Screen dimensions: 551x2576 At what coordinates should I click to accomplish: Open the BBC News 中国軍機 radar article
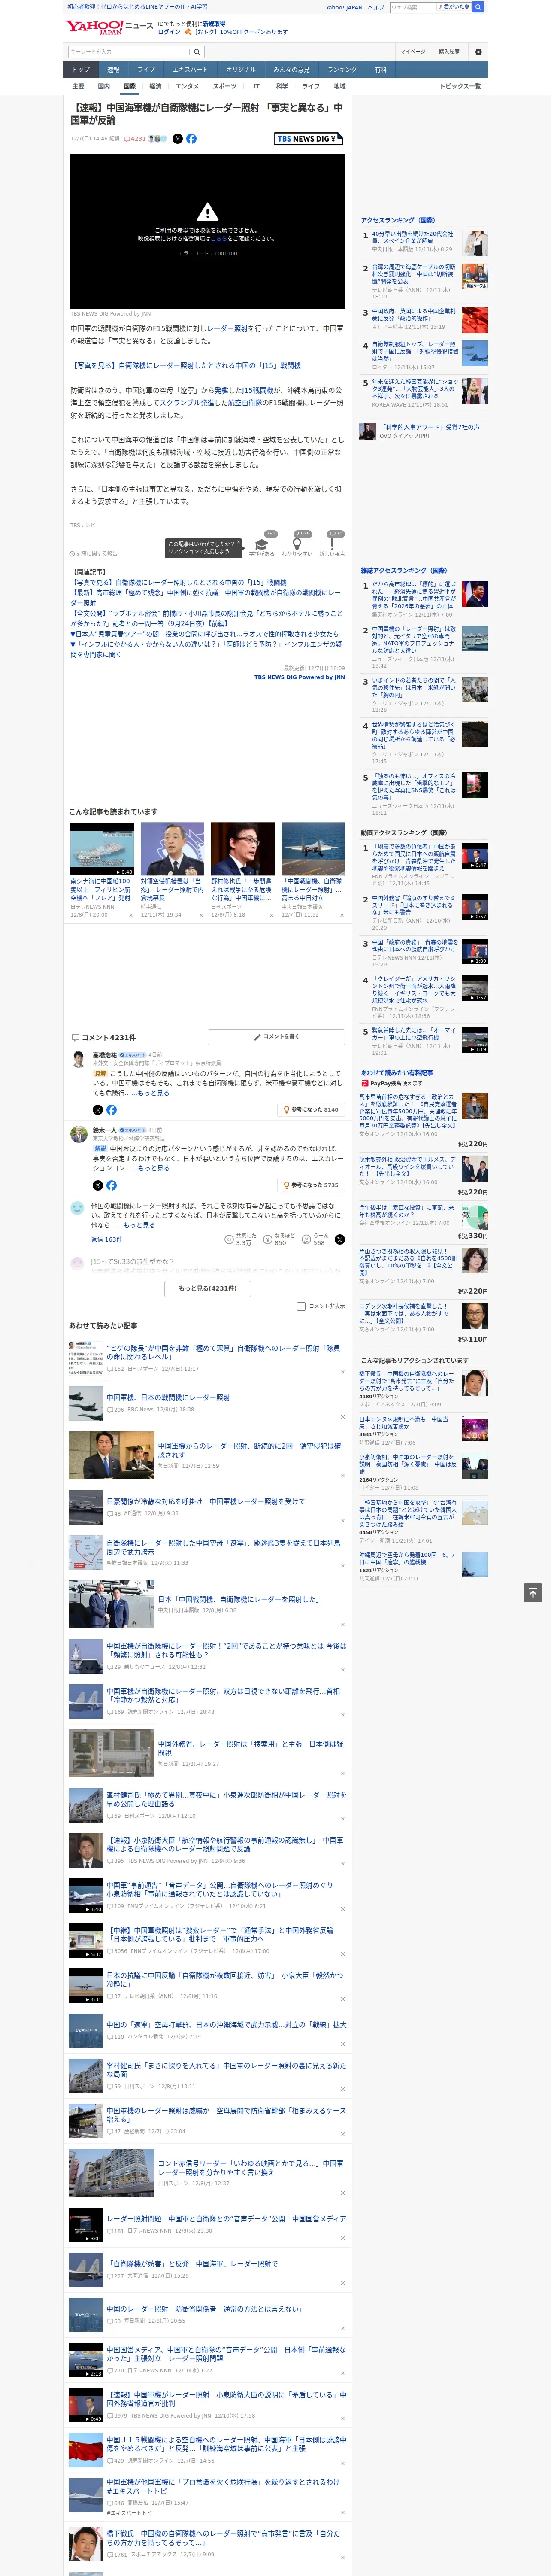pos(168,1398)
